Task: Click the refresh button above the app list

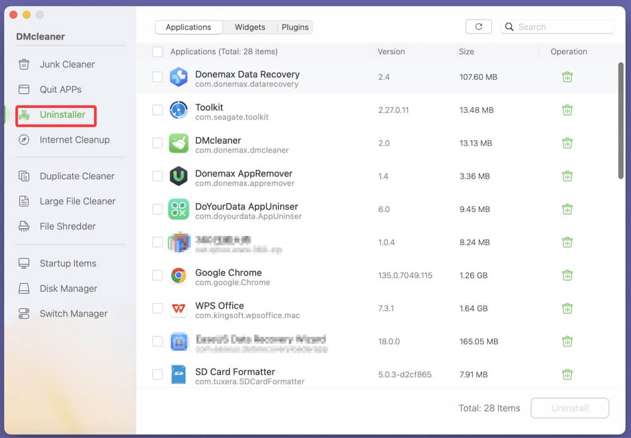Action: tap(478, 27)
